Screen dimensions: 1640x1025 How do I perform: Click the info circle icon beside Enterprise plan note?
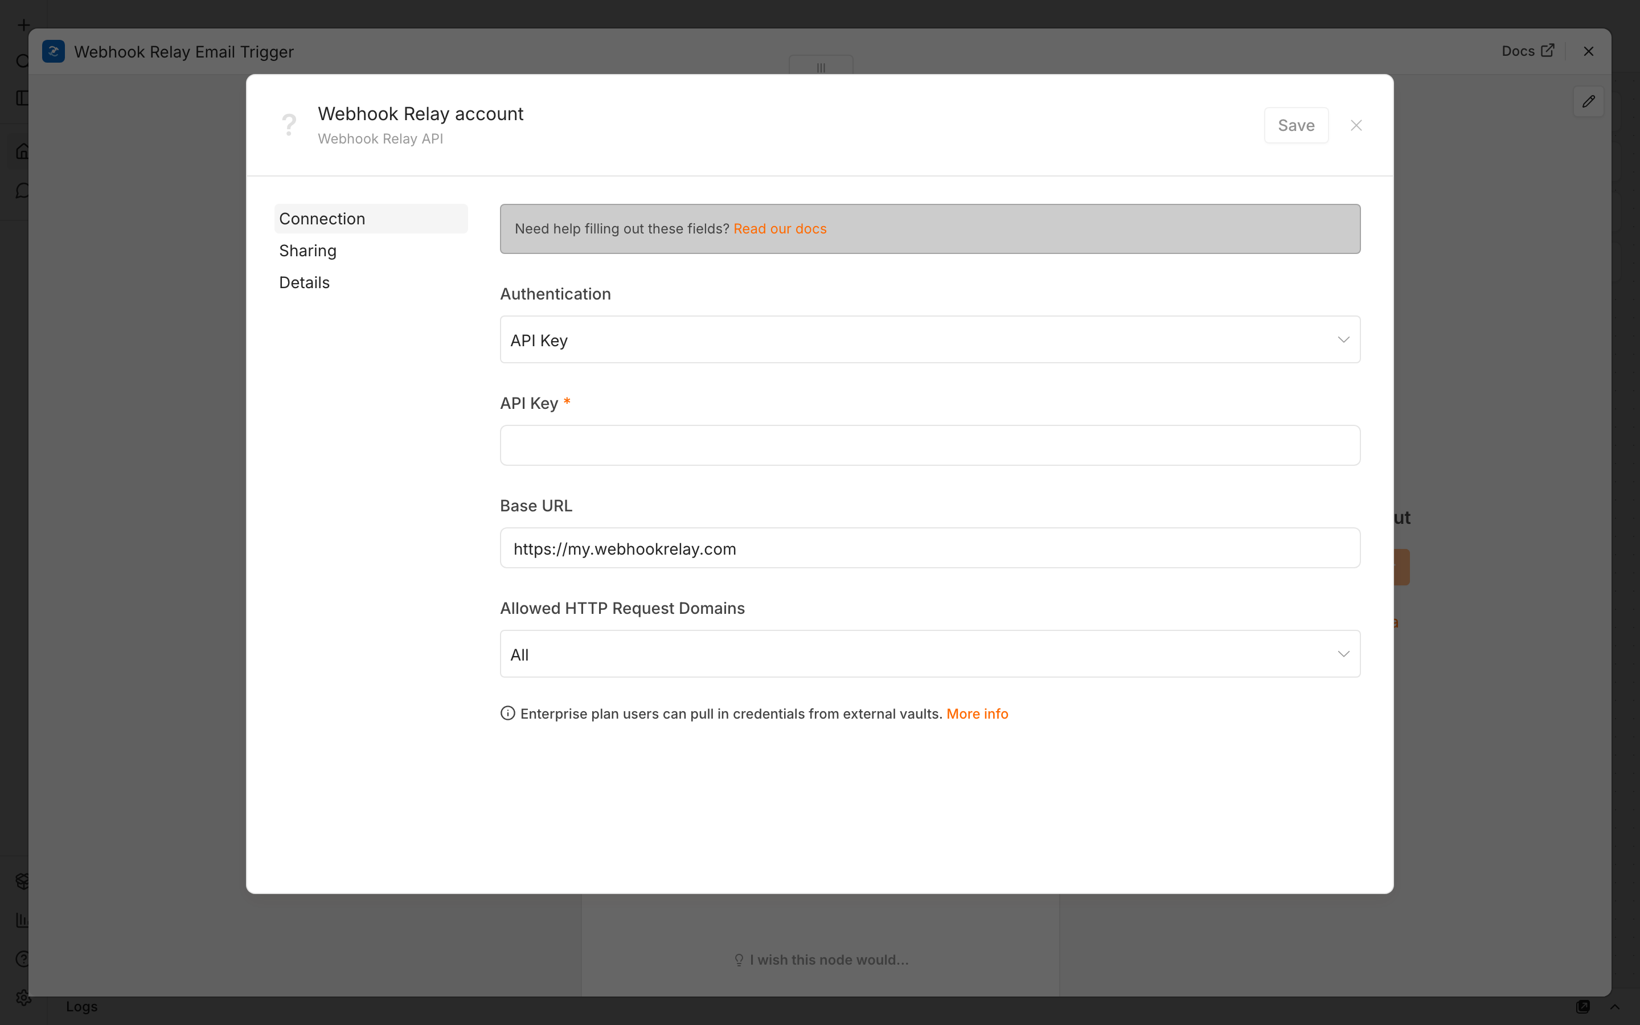coord(507,713)
